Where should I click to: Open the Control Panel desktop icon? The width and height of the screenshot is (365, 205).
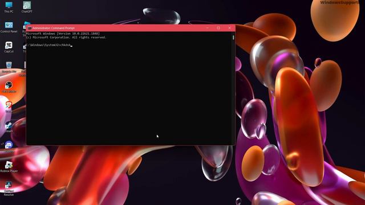coord(9,27)
